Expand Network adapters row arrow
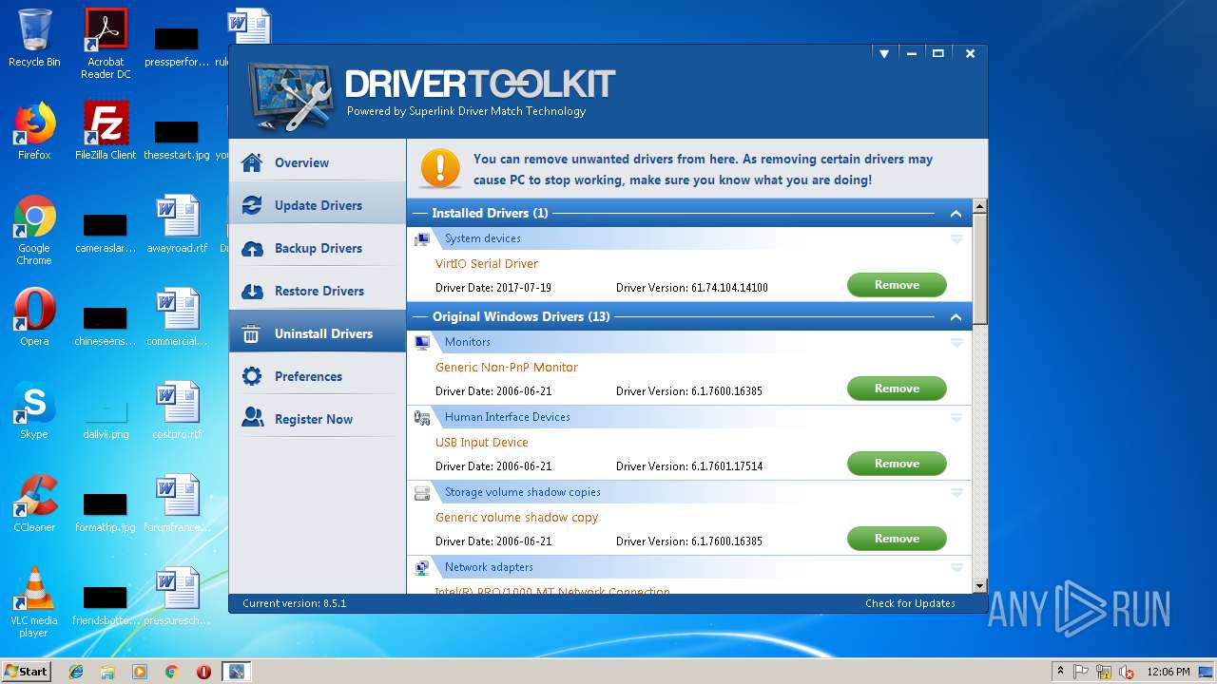1217x684 pixels. 956,568
